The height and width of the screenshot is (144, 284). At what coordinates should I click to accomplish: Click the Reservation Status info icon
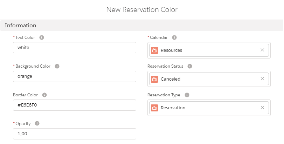pos(190,66)
